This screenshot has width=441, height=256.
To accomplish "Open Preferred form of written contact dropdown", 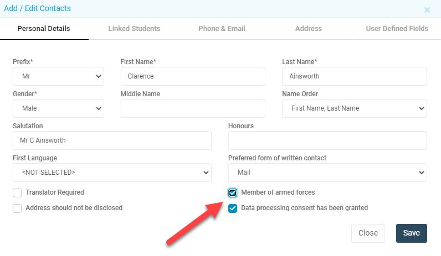I will tap(327, 173).
